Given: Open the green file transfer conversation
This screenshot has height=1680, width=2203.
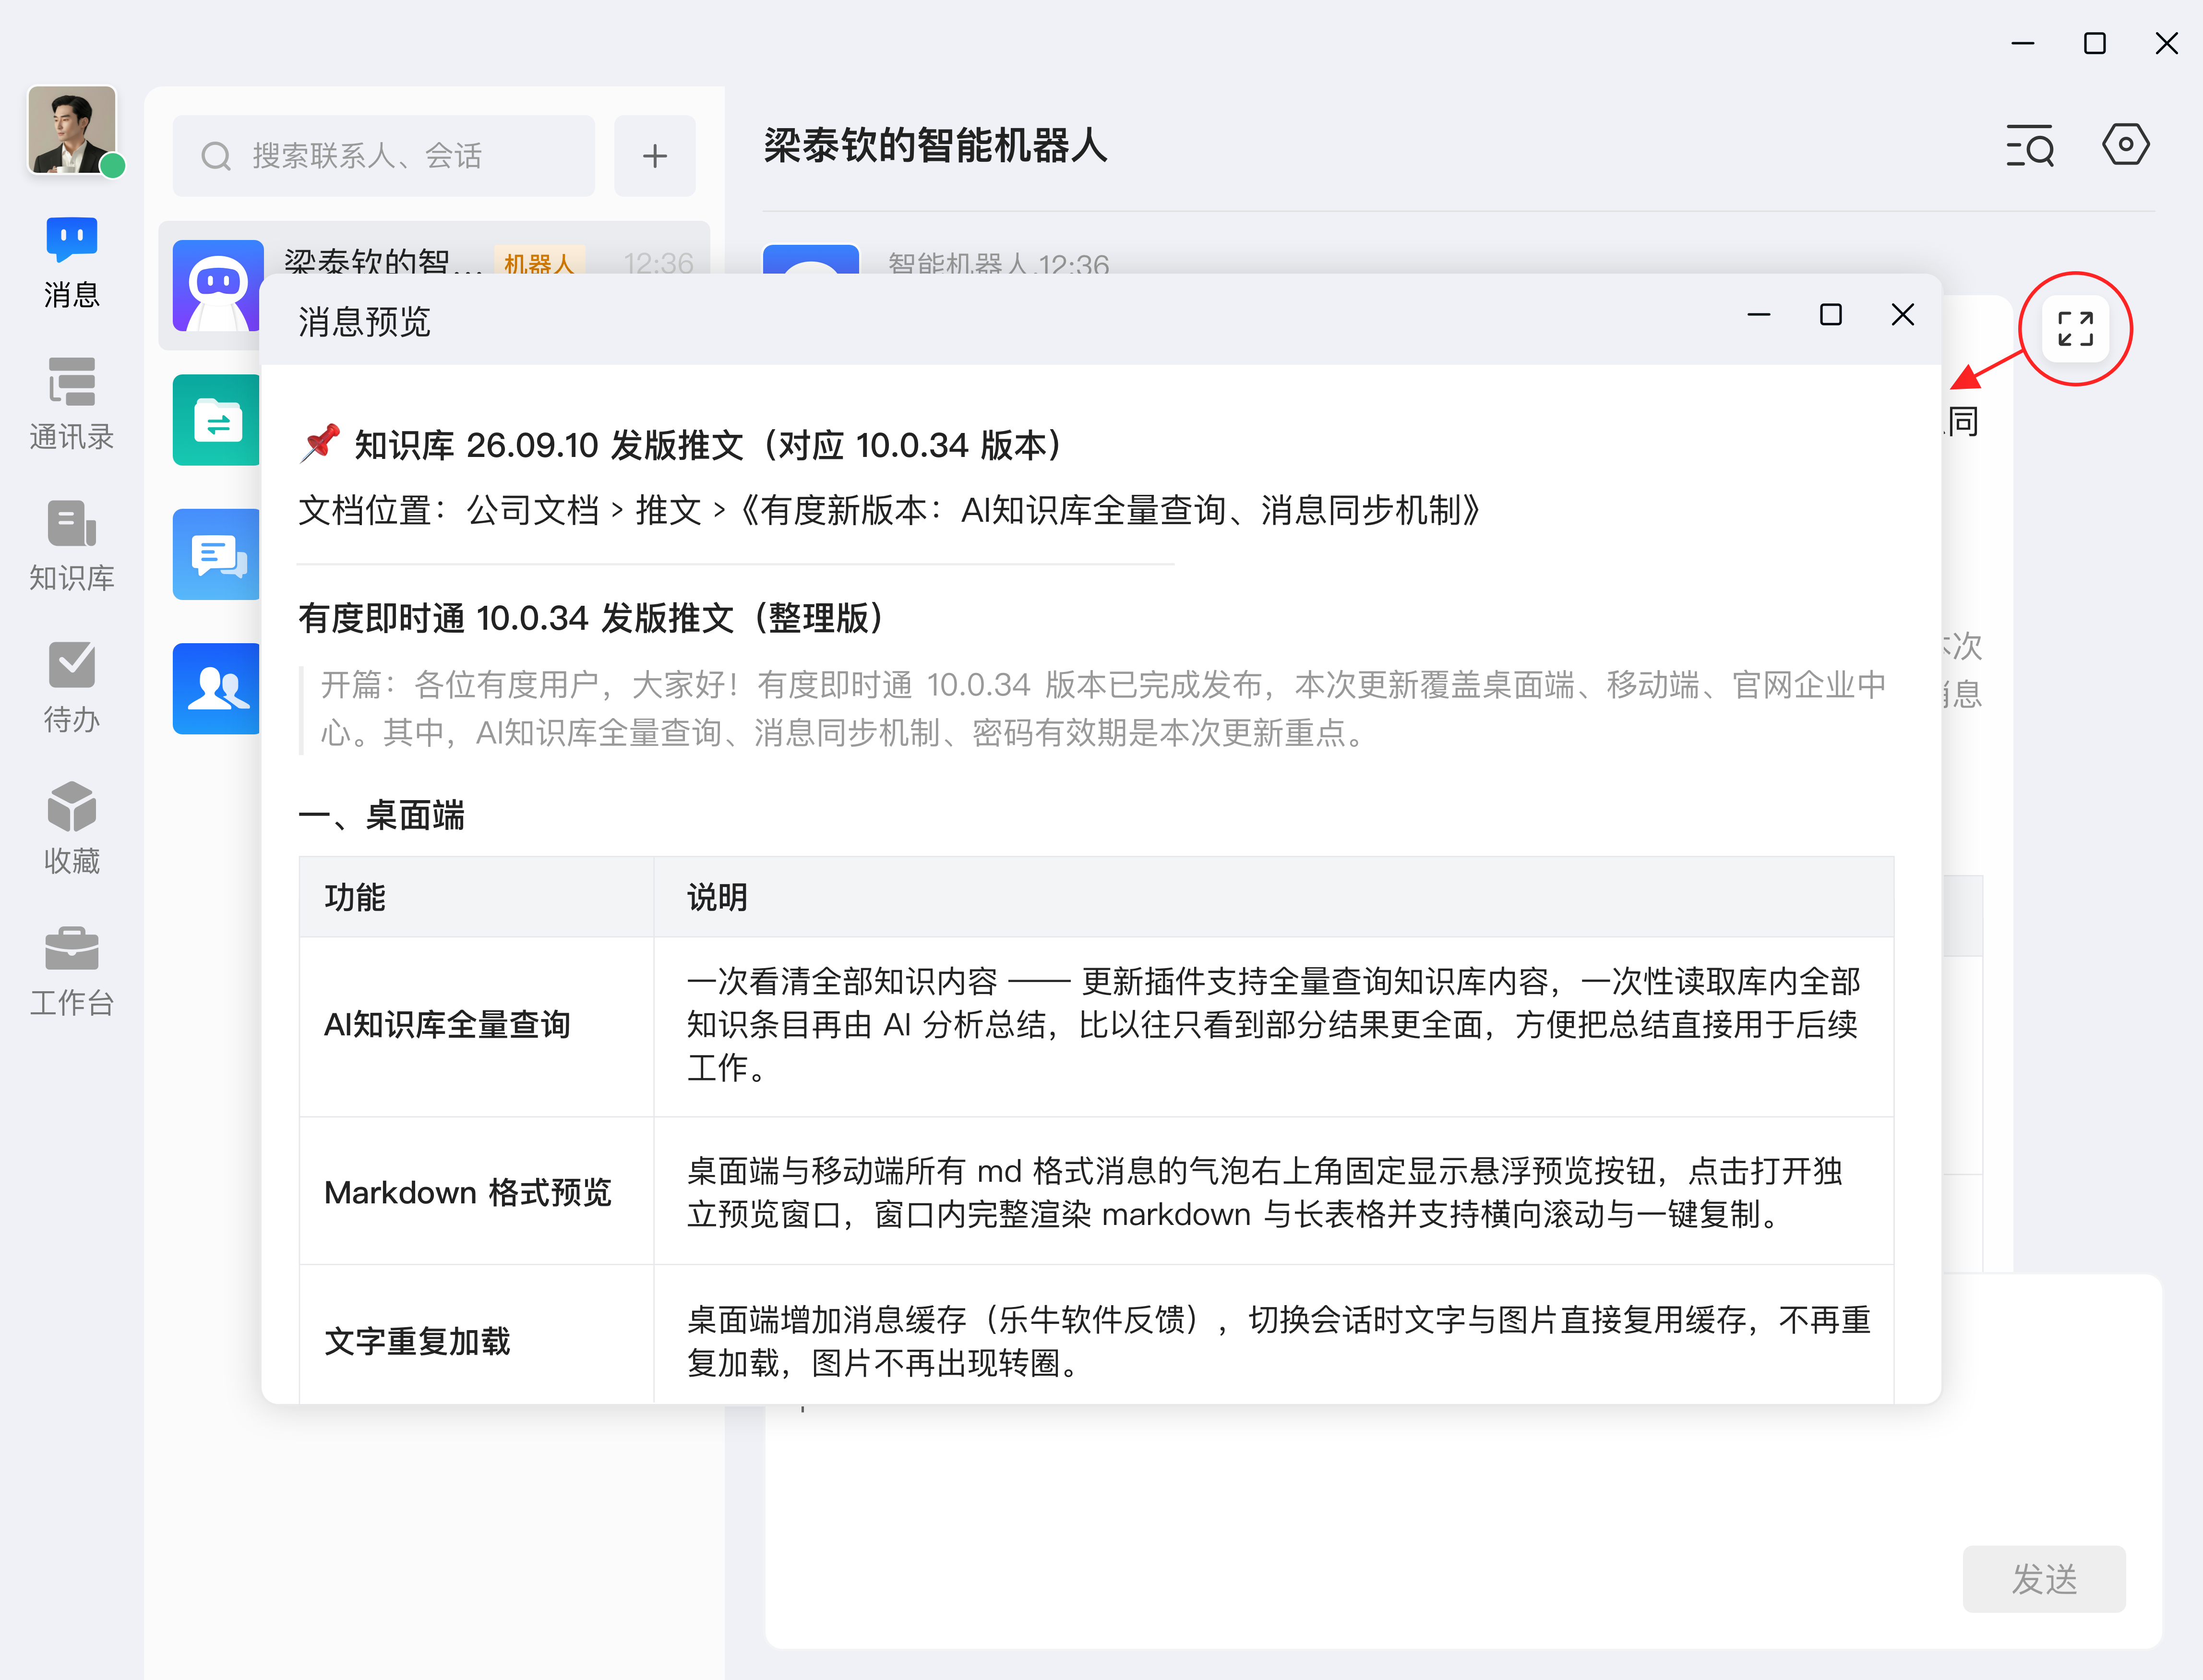Looking at the screenshot, I should coord(217,420).
